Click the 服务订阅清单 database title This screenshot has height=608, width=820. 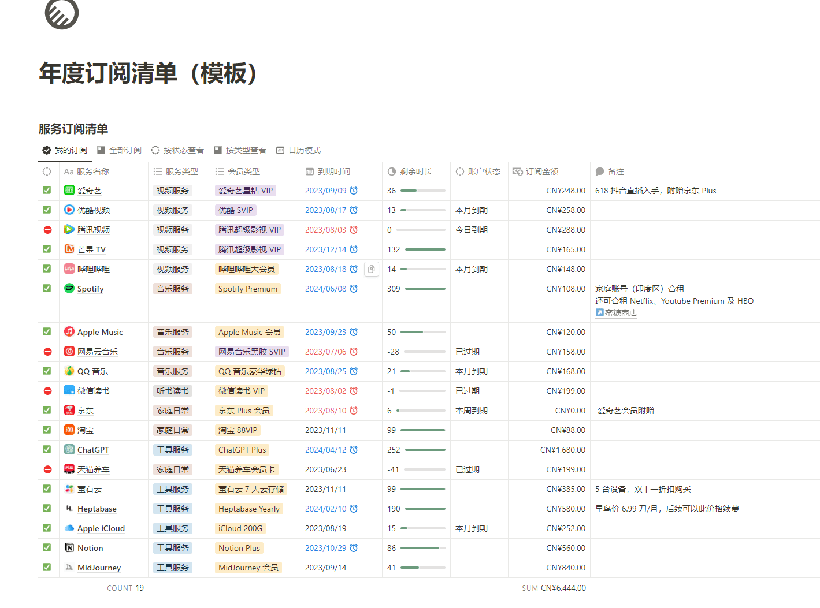click(73, 129)
